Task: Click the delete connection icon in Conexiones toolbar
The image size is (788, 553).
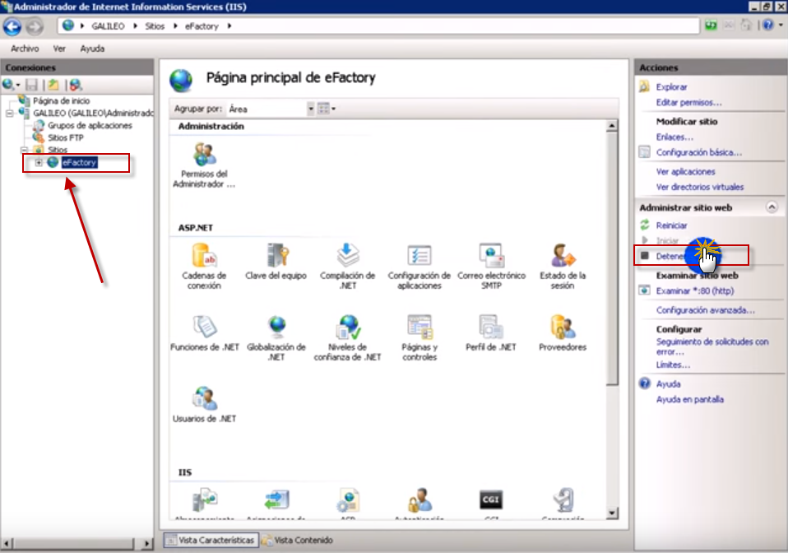Action: [76, 85]
